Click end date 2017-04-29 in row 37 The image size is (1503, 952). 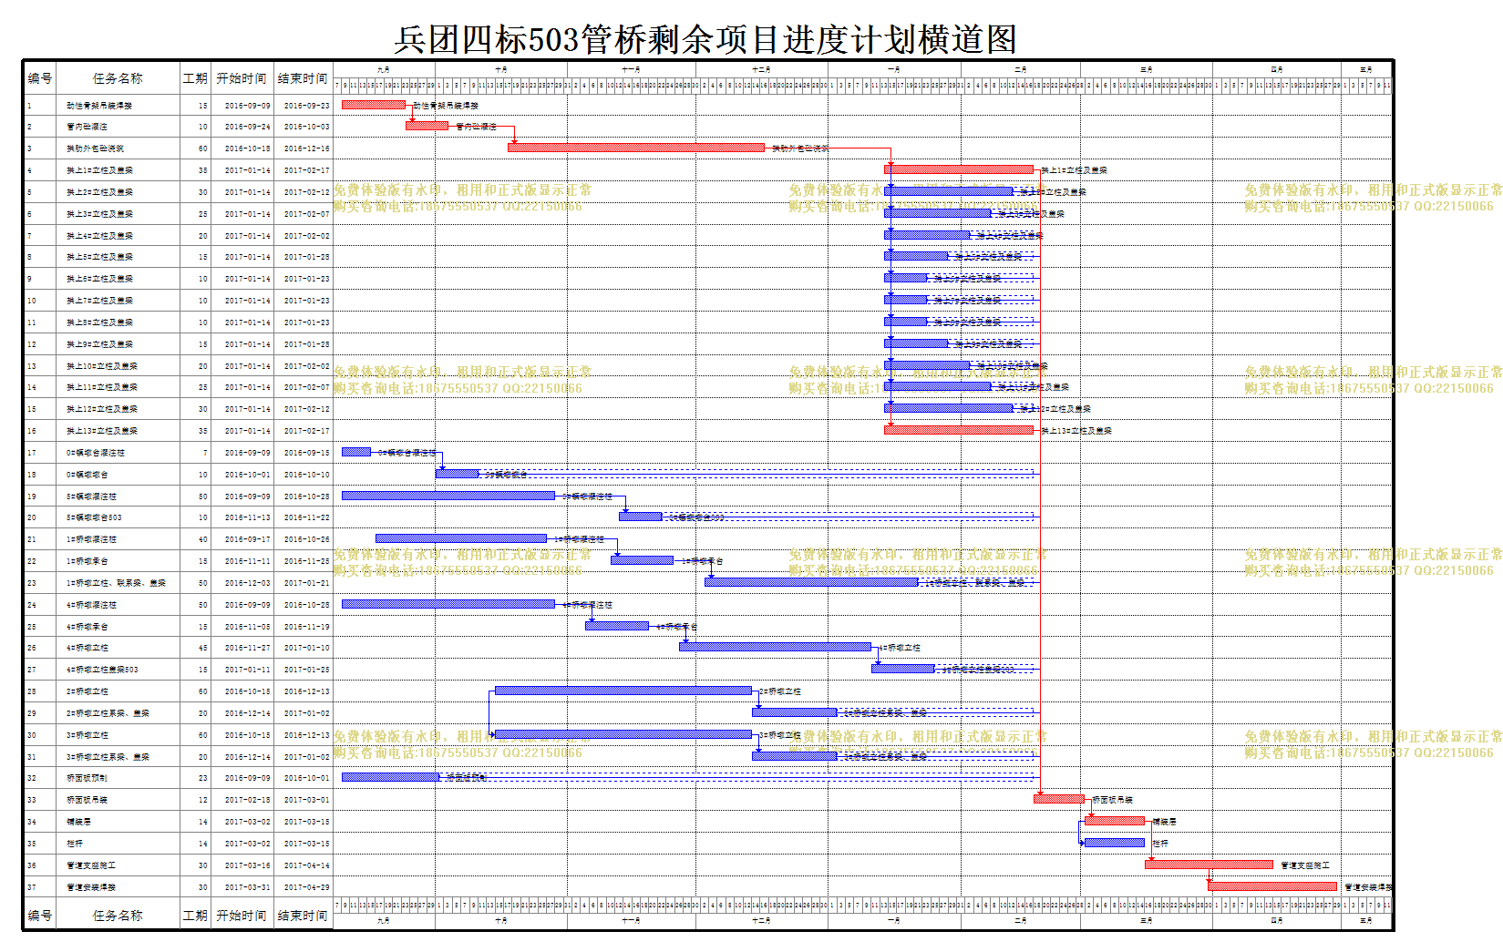[307, 887]
